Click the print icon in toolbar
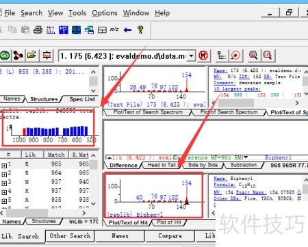This screenshot has width=308, height=247. [38, 29]
